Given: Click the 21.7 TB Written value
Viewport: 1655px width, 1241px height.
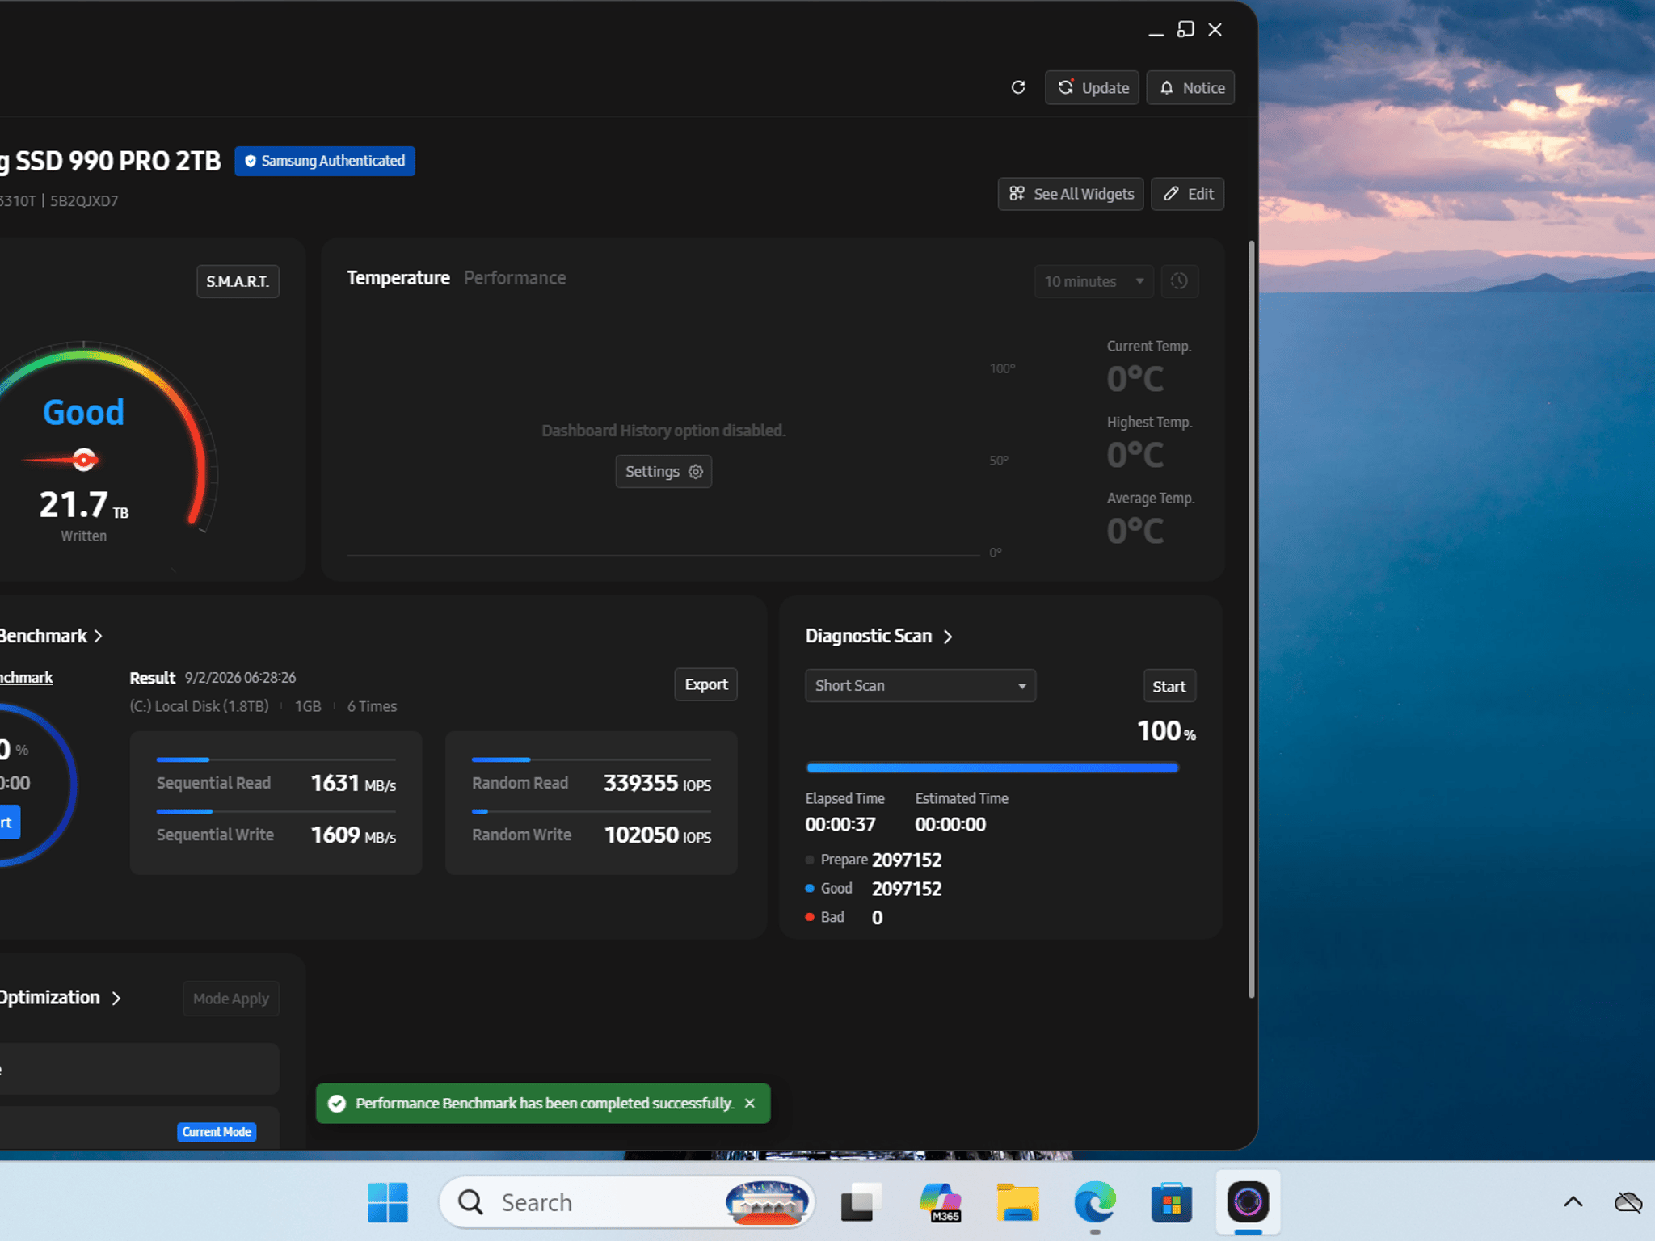Looking at the screenshot, I should point(84,506).
